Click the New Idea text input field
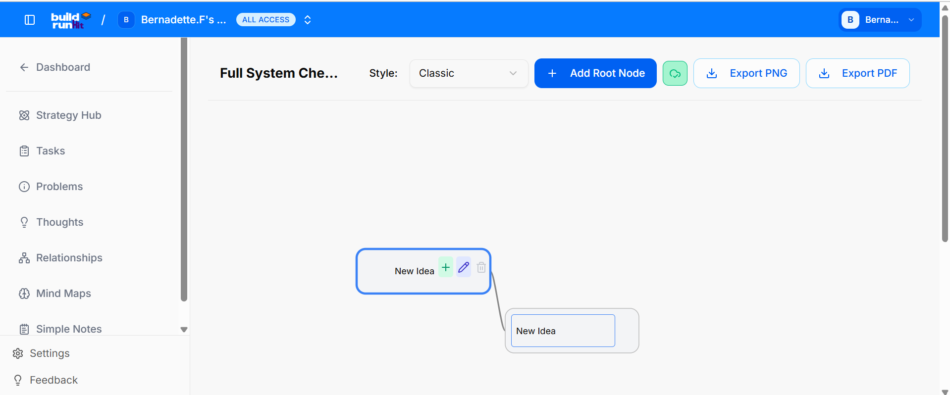Screen dimensions: 950x395 [563, 331]
